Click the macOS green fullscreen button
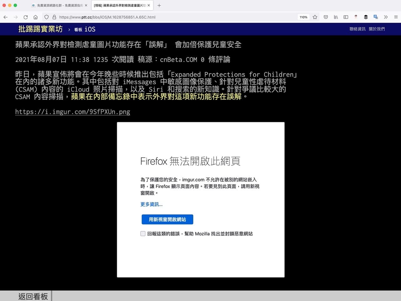This screenshot has height=301, width=401. (15, 5)
